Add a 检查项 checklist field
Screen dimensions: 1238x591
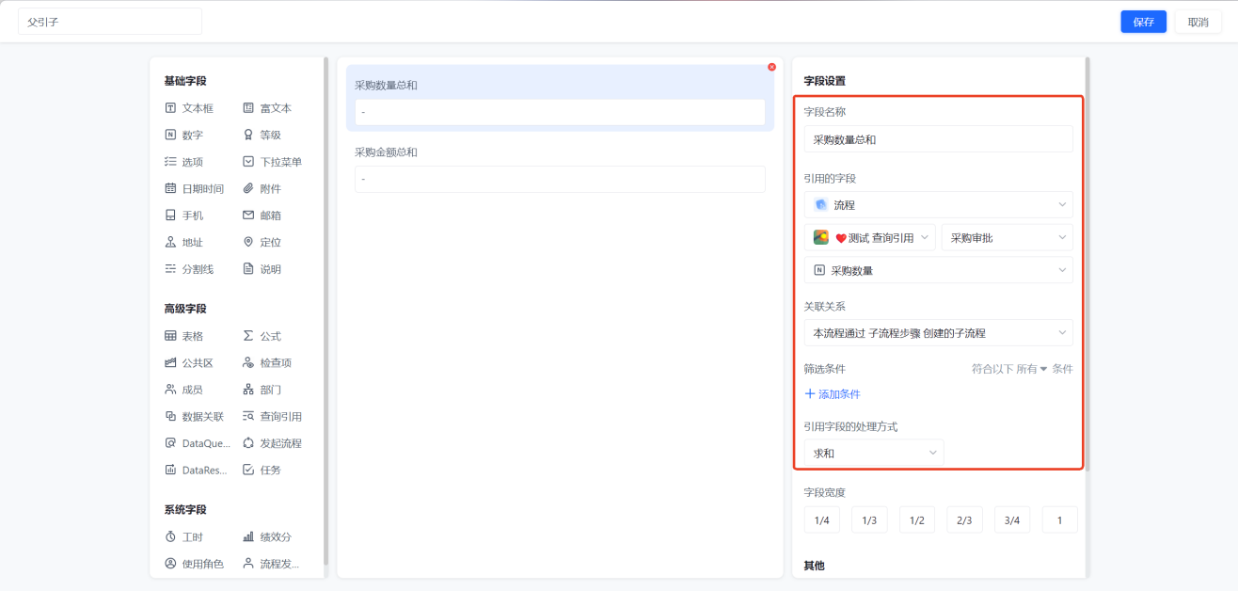[268, 362]
